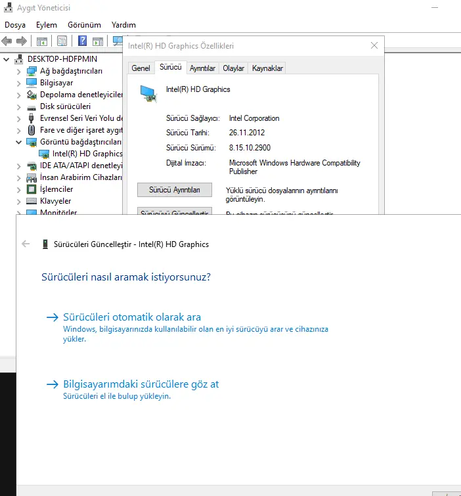Click the blue question mark Help icon
Screen dimensions: 461x496
83,41
